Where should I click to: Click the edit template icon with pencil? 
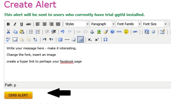pos(162,32)
